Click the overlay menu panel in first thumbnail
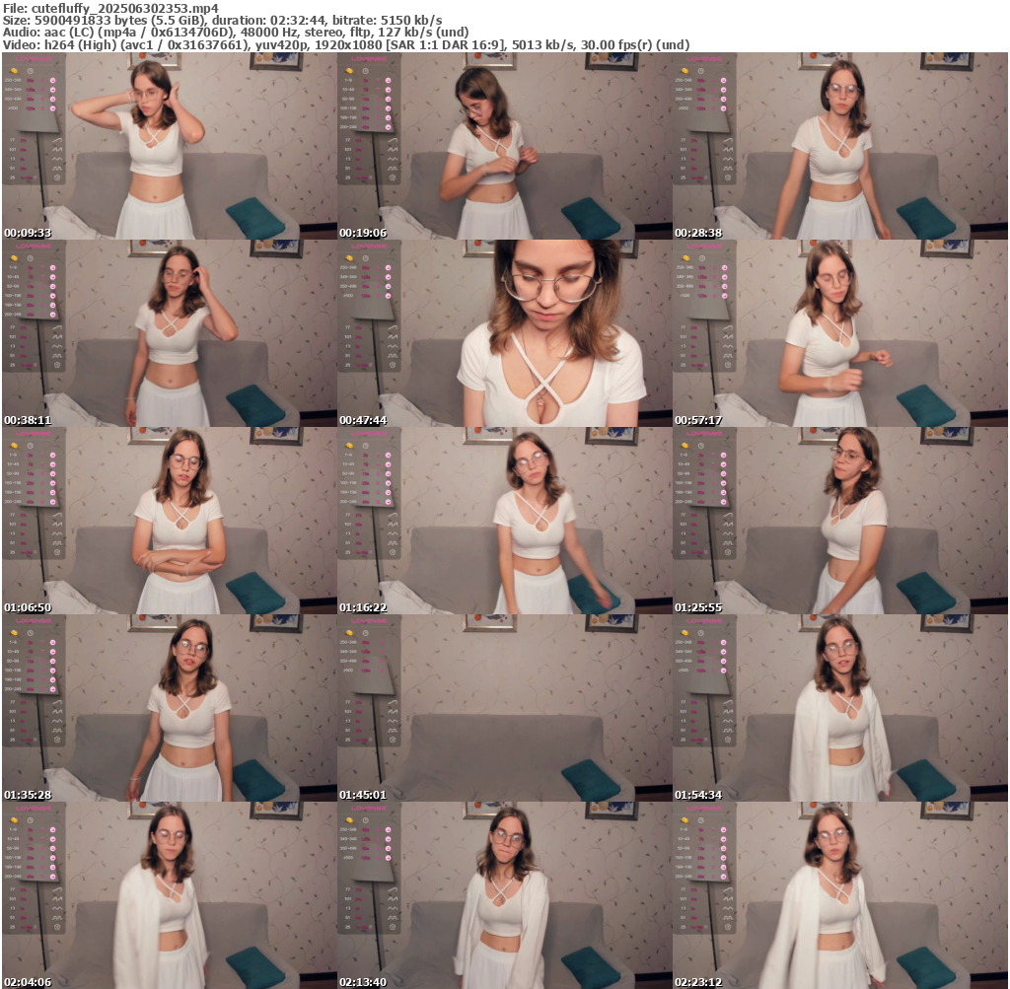Screen dimensions: 1010x989 tap(34, 118)
